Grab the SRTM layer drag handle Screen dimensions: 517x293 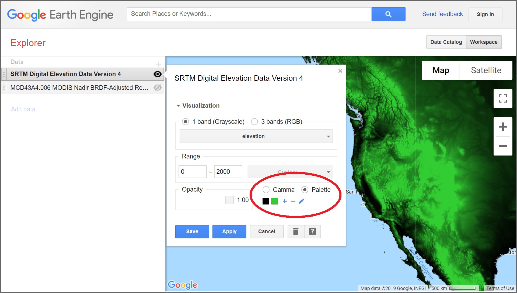[4, 74]
